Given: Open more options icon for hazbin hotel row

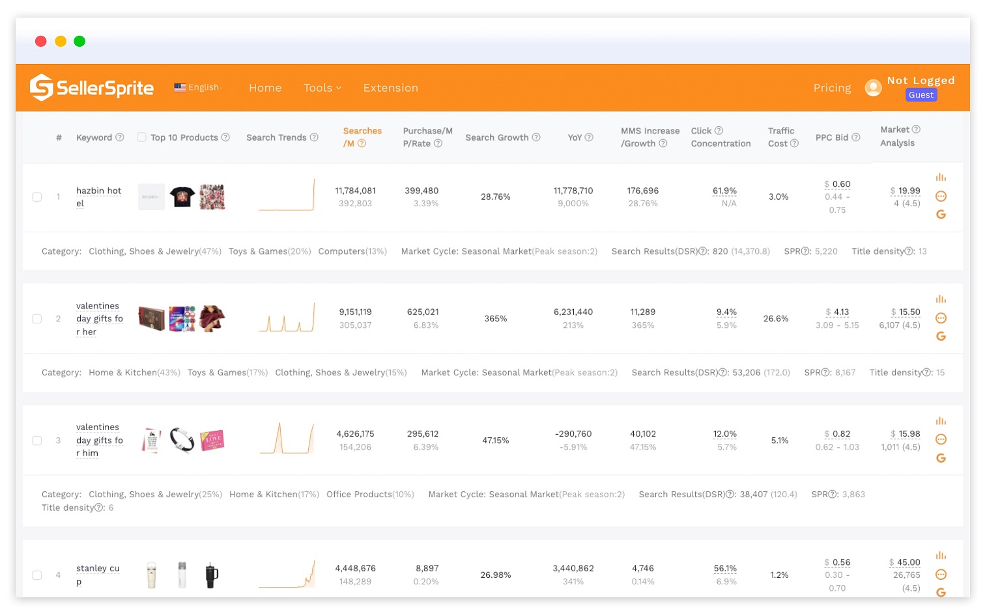Looking at the screenshot, I should [941, 196].
